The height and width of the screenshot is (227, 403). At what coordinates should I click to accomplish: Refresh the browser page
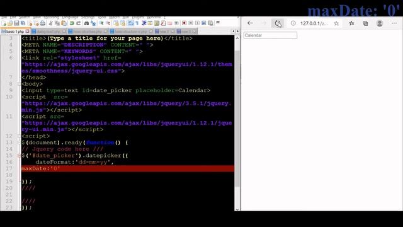coord(278,23)
